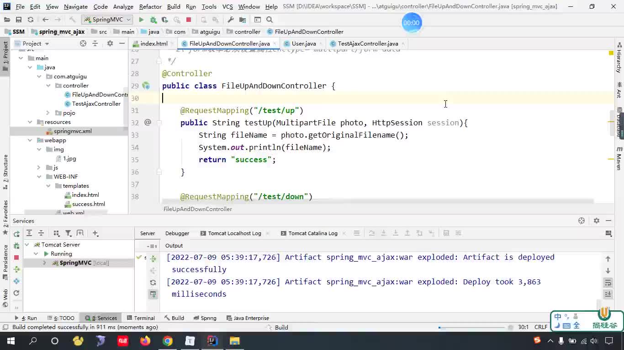Screen dimensions: 624x350
Task: Locate the opened file in the Project panel
Action: click(83, 43)
